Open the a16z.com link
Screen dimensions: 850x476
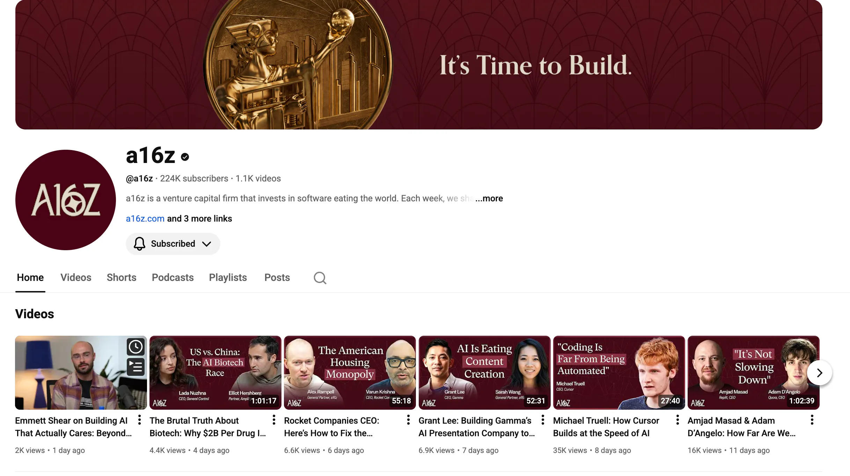pos(145,218)
